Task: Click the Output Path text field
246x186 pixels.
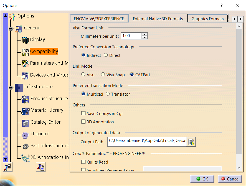Action: tap(147, 142)
